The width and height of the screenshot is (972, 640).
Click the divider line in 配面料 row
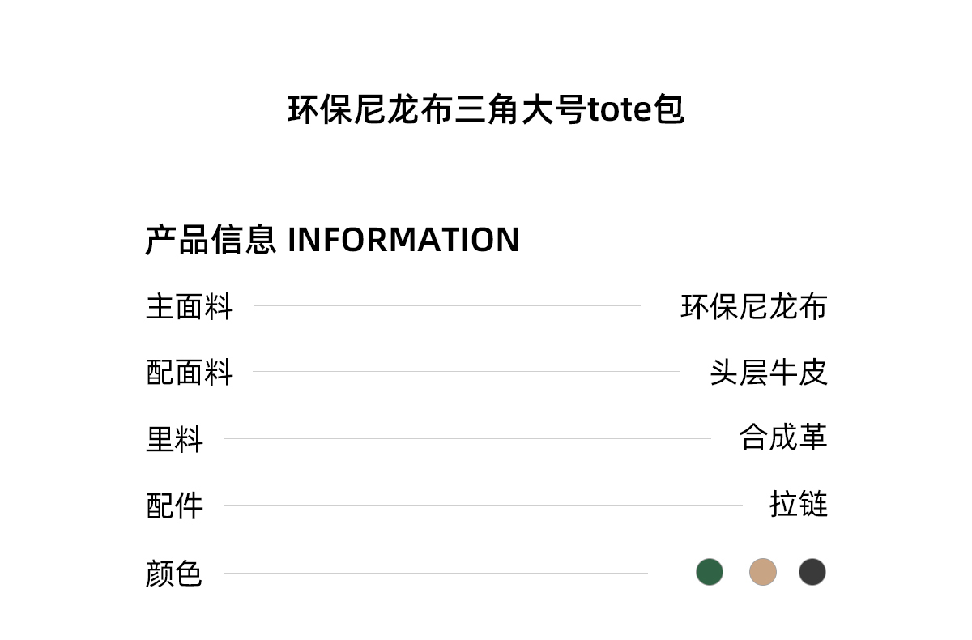(466, 372)
